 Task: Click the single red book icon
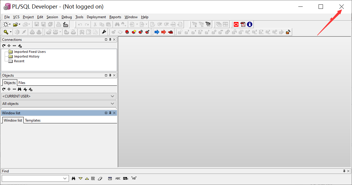pyautogui.click(x=127, y=32)
